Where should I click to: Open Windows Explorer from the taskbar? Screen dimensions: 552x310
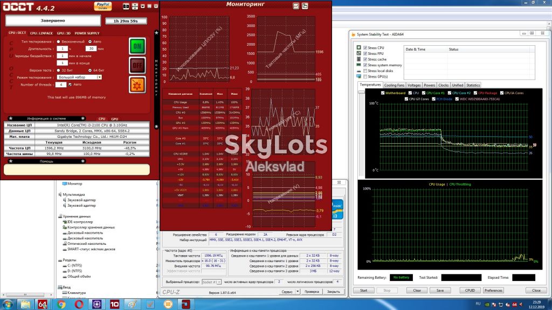click(25, 304)
